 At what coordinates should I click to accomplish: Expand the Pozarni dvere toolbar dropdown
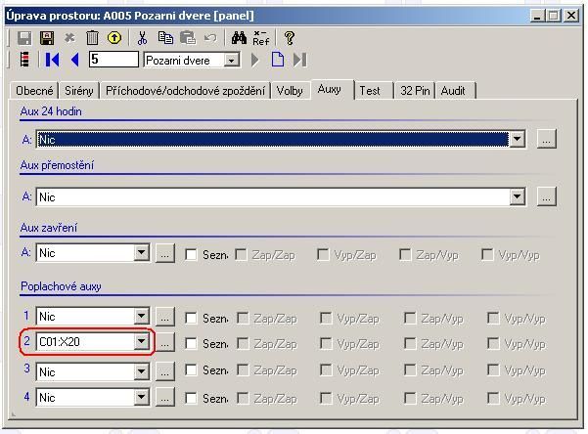tap(231, 61)
